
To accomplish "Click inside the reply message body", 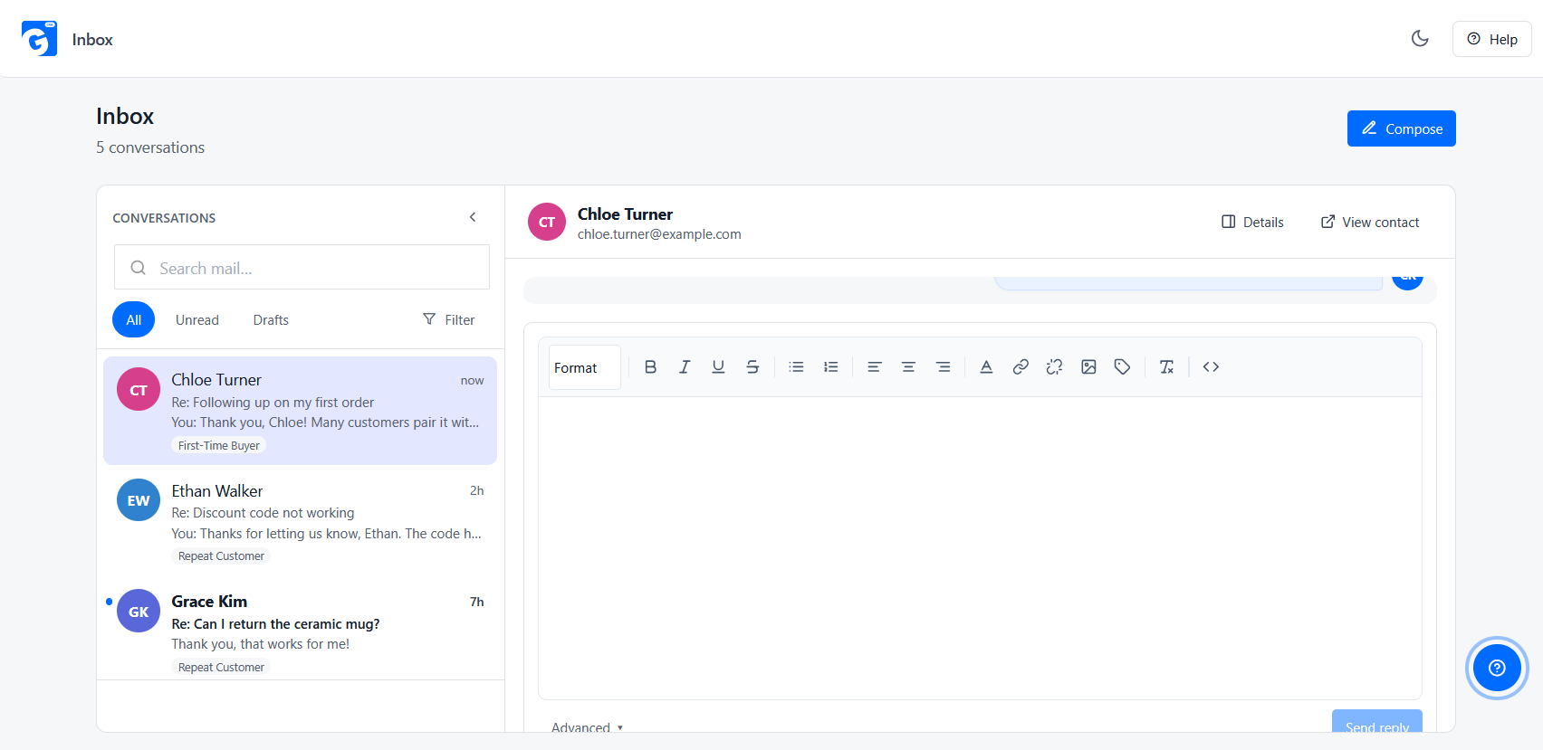I will point(980,547).
